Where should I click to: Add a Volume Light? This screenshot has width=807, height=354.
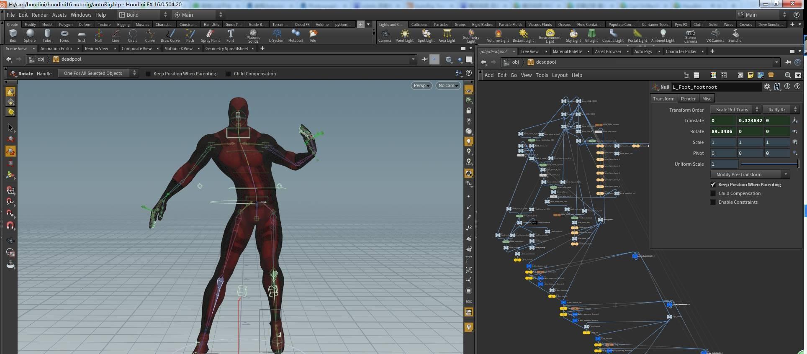coord(498,36)
